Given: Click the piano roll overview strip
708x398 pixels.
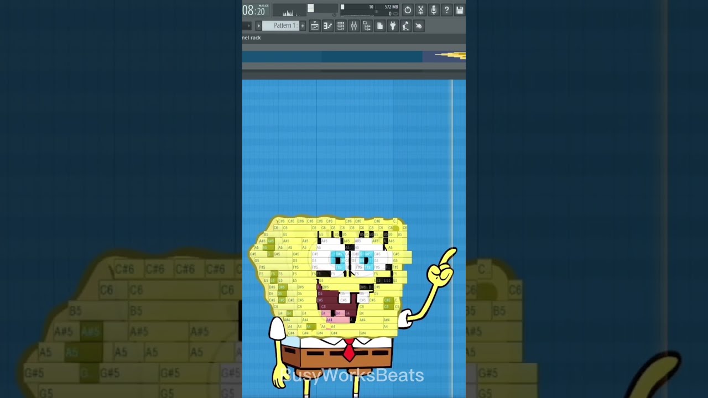Looking at the screenshot, I should pos(354,56).
